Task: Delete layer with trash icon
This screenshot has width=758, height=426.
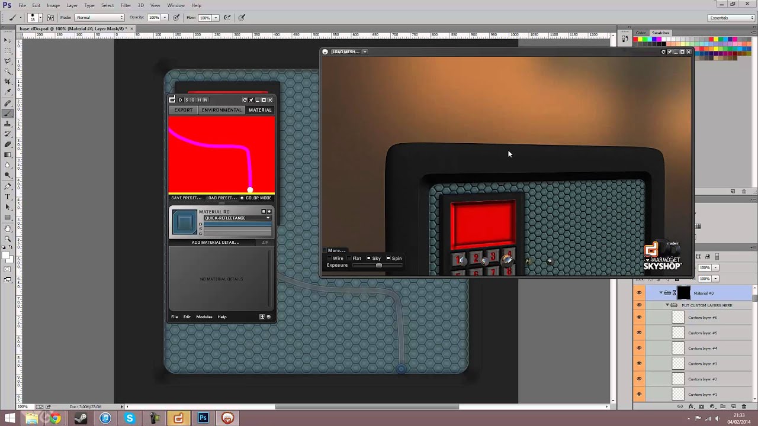Action: click(744, 406)
